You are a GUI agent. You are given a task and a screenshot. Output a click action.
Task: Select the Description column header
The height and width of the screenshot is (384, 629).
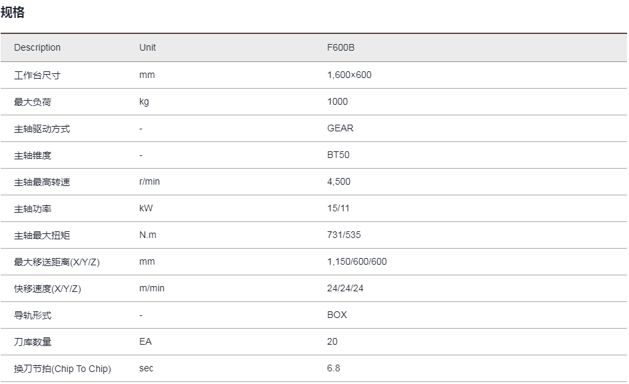[x=37, y=47]
